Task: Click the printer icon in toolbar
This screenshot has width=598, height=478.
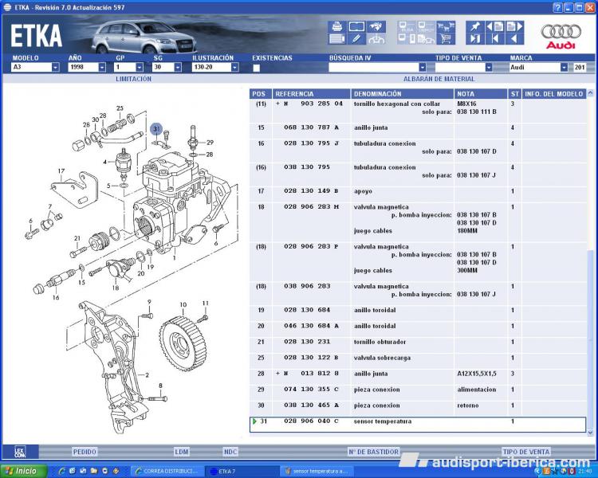Action: pyautogui.click(x=336, y=26)
